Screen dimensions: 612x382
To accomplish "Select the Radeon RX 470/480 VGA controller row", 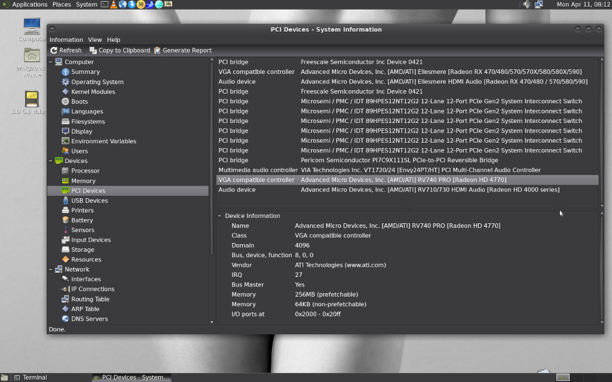I will click(407, 72).
